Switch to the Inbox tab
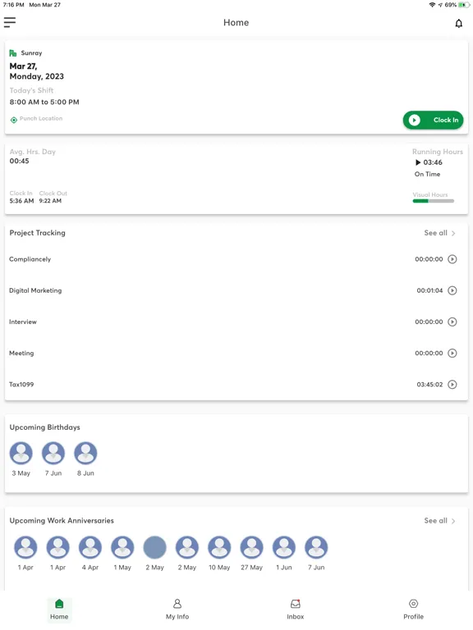The height and width of the screenshot is (630, 473). (296, 609)
